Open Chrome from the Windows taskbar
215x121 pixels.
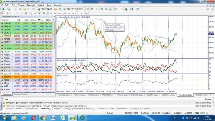[43, 118]
